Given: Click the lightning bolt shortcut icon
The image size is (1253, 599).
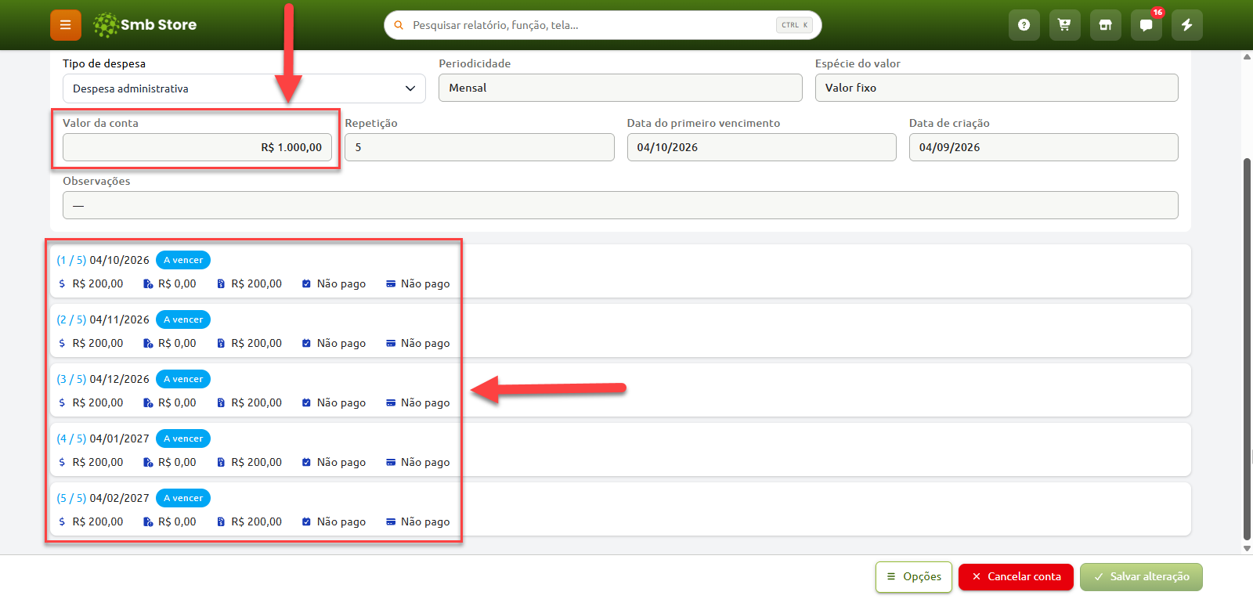Looking at the screenshot, I should coord(1186,25).
